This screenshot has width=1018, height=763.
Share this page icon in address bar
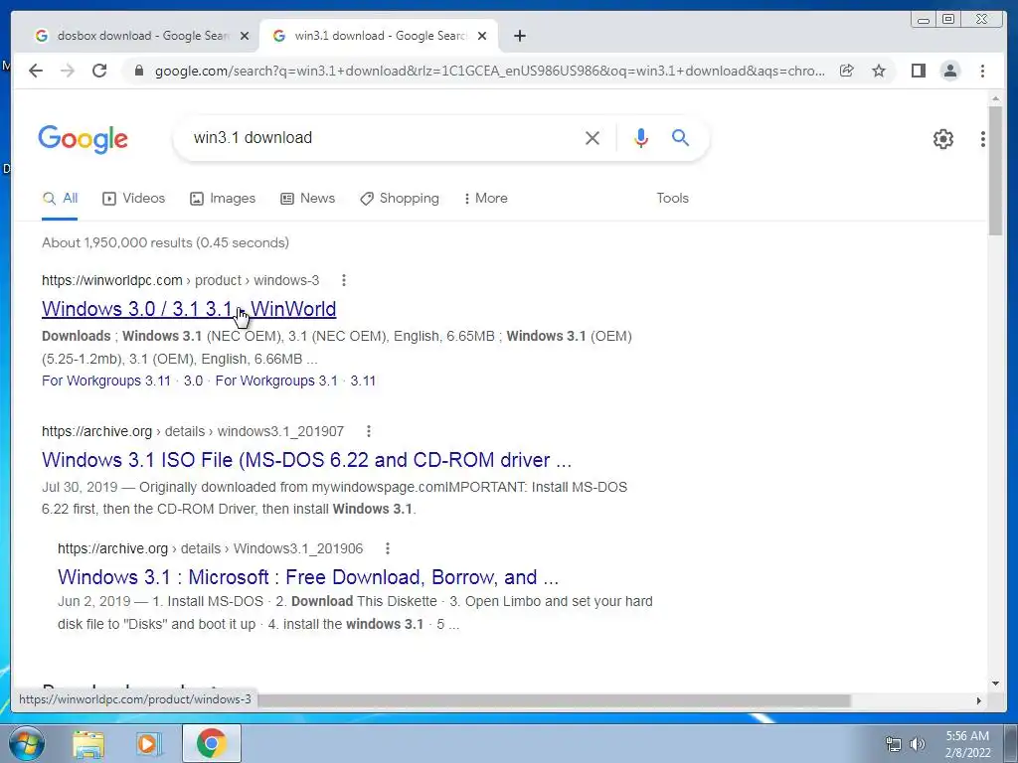[x=847, y=71]
